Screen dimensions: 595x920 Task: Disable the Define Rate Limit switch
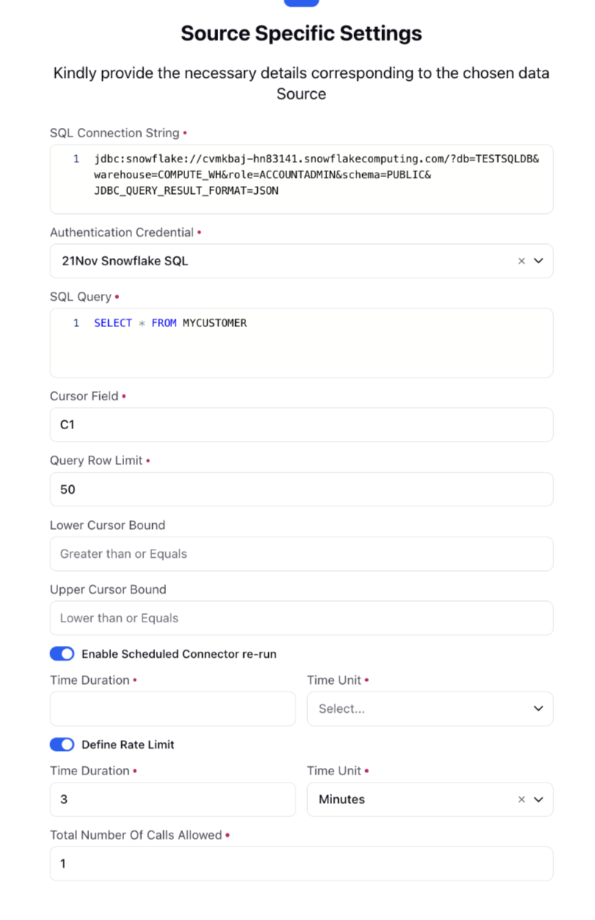62,744
